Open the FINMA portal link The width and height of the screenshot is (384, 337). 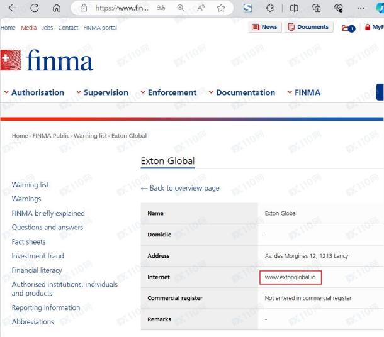100,28
